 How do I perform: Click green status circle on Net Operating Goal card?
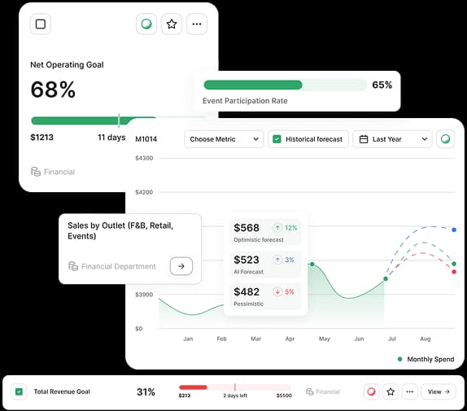coord(146,24)
